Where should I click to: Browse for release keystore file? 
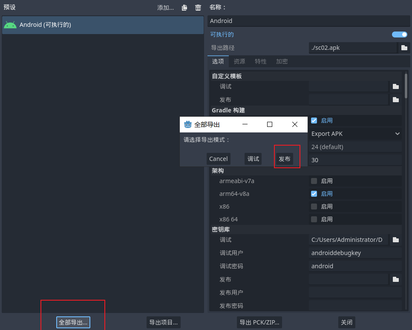(396, 279)
